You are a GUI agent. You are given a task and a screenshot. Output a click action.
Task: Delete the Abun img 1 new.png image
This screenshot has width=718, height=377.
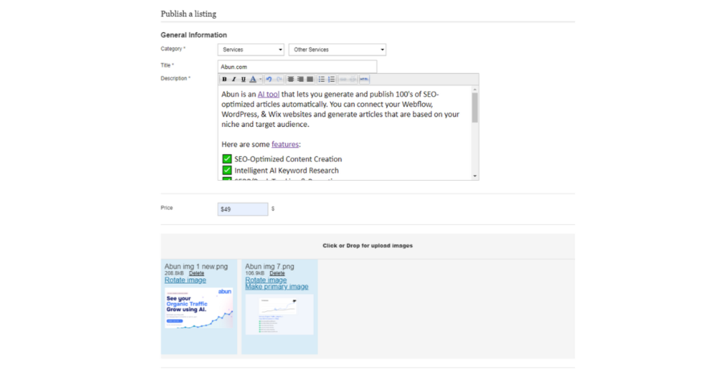click(x=196, y=273)
